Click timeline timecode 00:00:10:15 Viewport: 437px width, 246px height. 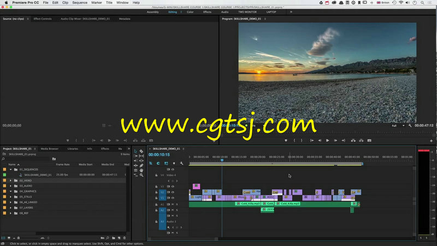coord(159,155)
